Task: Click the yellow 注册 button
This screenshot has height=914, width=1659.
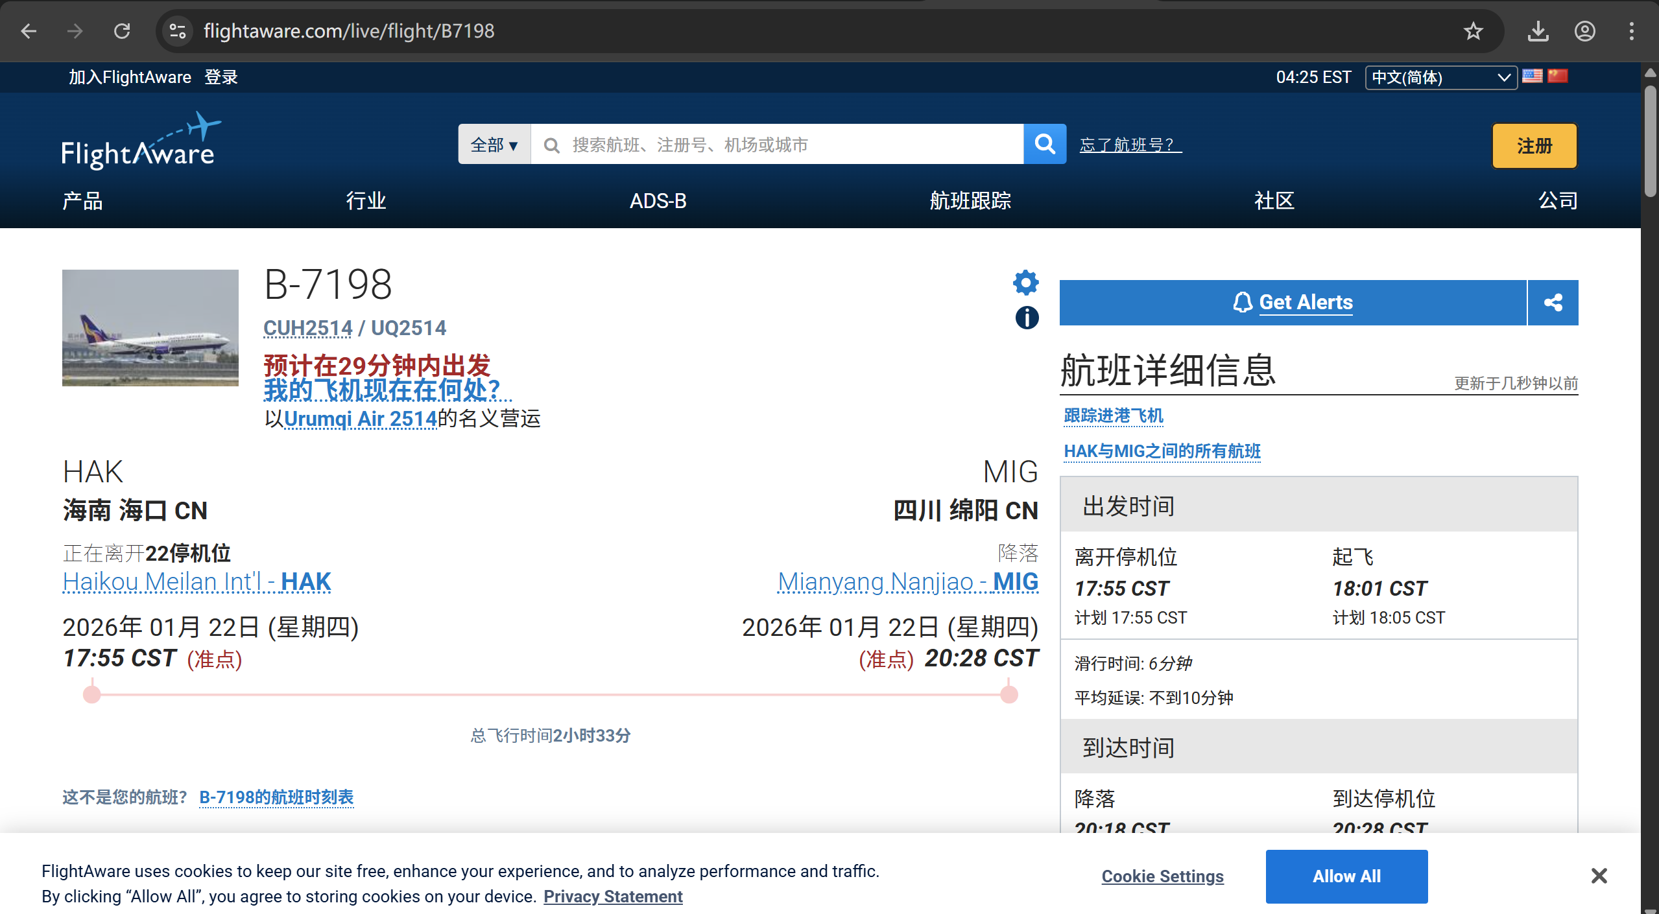Action: 1534,146
